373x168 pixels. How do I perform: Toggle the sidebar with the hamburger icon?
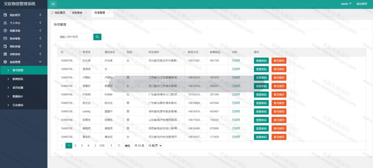(x=53, y=4)
